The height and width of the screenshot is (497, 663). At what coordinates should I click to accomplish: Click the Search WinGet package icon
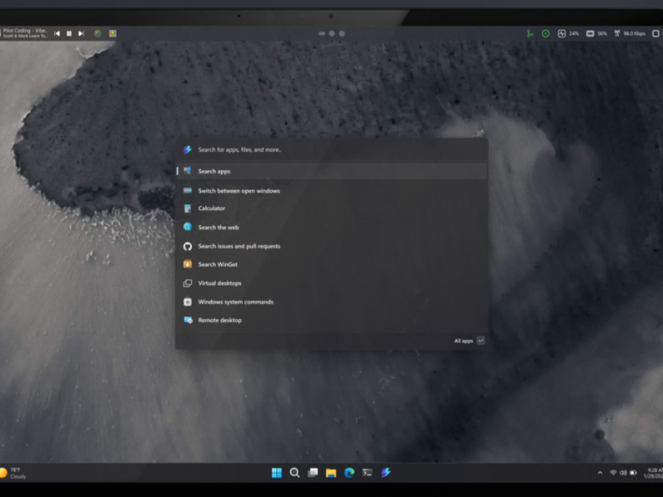click(187, 265)
